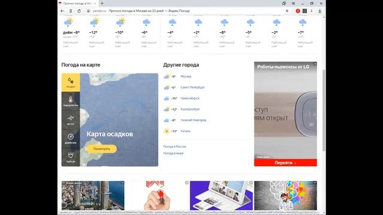
Task: Select the Ветер wind map layer icon
Action: coord(71,120)
